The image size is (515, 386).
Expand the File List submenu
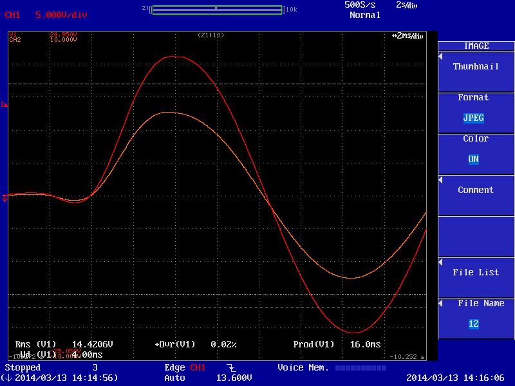click(x=476, y=273)
